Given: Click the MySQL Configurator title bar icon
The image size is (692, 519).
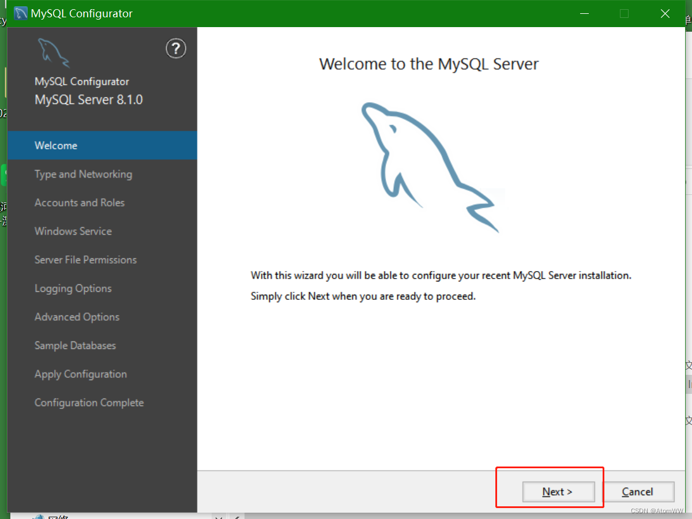Looking at the screenshot, I should (x=20, y=13).
